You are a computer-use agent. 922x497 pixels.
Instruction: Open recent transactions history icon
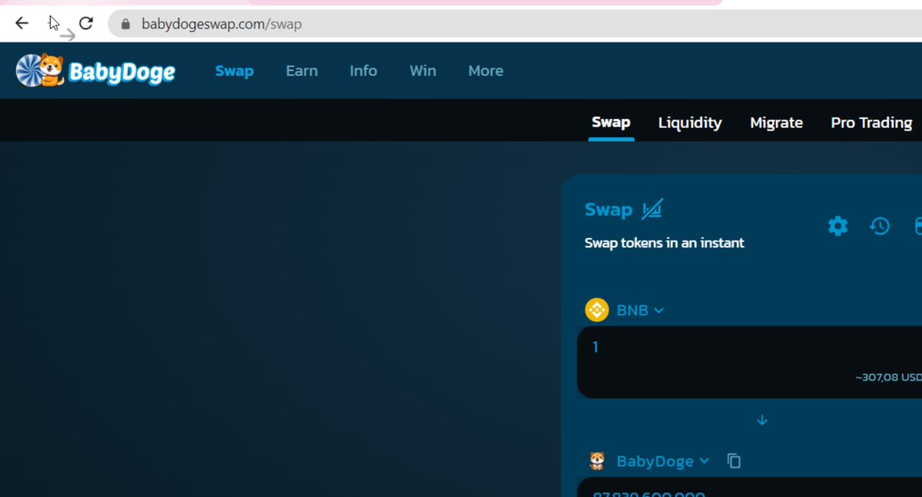(879, 226)
